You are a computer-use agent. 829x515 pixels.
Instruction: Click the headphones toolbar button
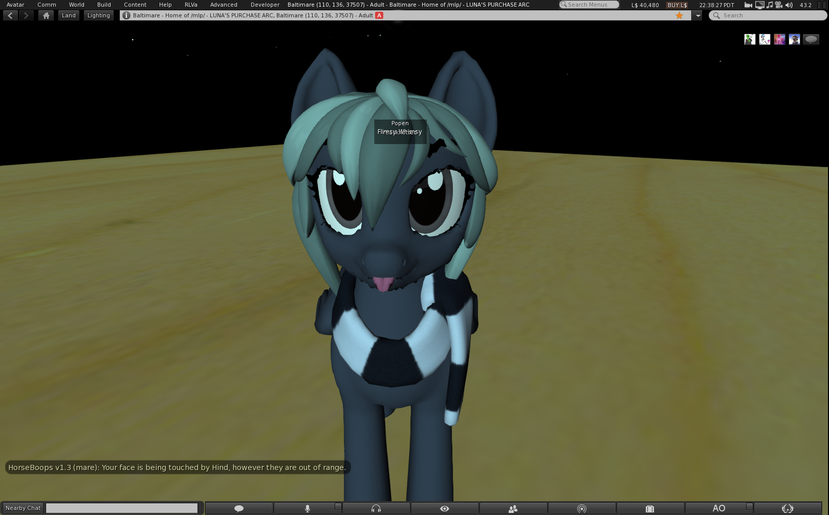(x=376, y=508)
